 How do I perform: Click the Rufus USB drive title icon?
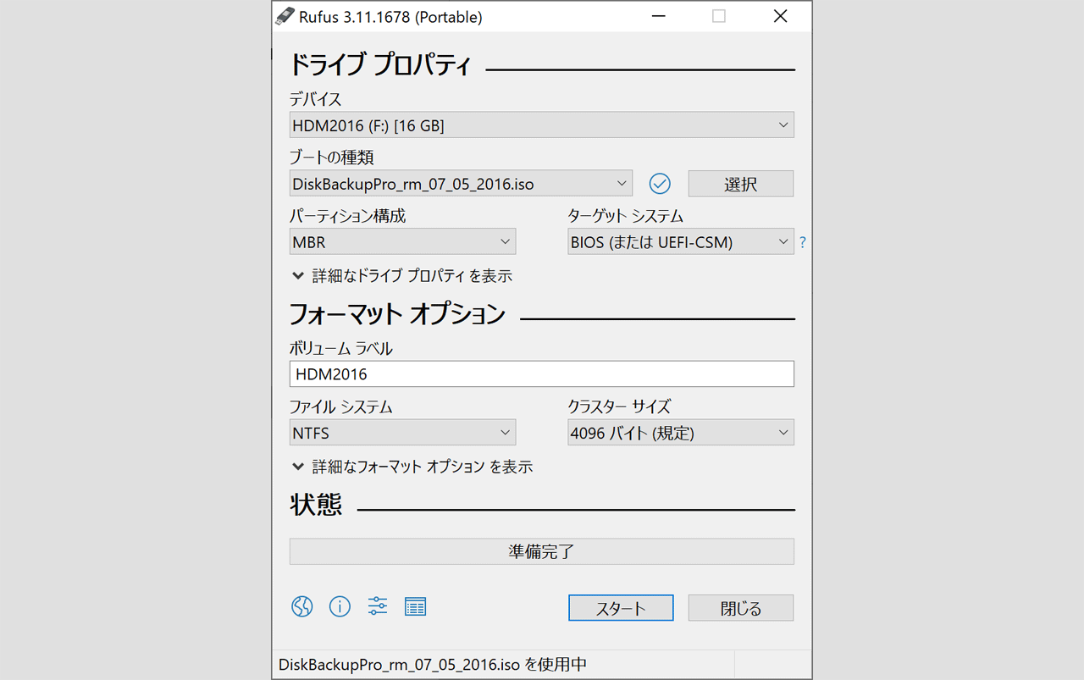point(285,16)
